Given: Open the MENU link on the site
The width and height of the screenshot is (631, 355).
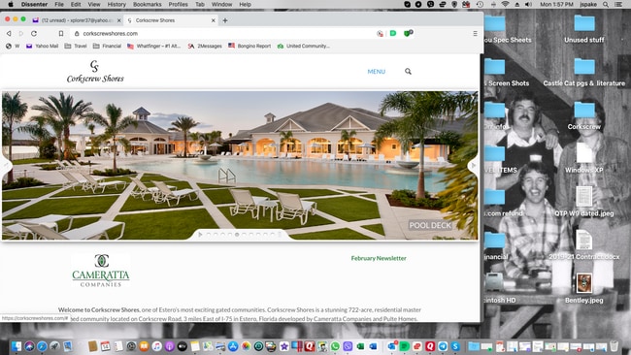Looking at the screenshot, I should point(377,72).
